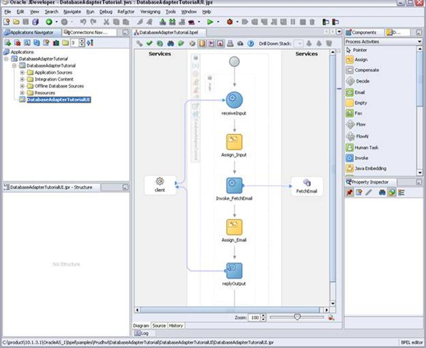Click the navigator level number field
The image size is (426, 348).
[74, 43]
